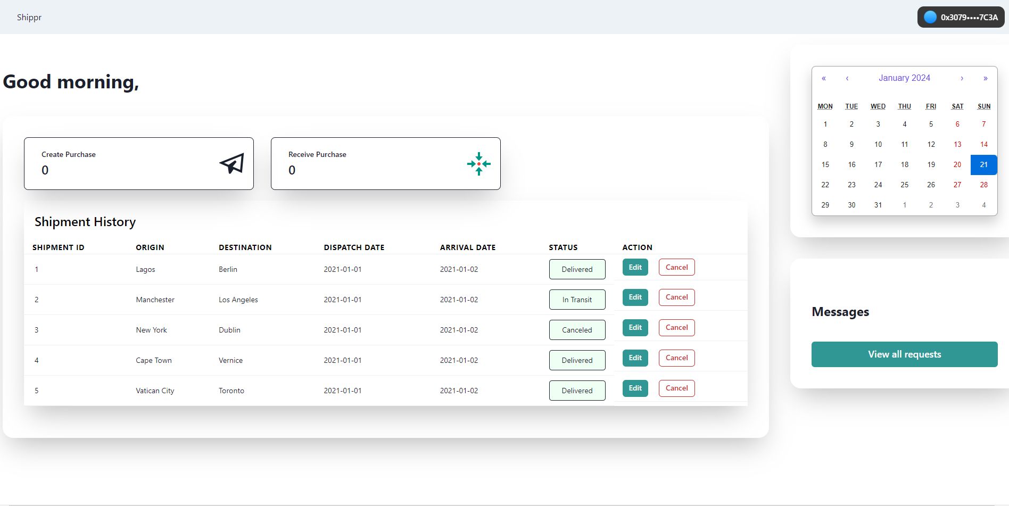Go to previous month in calendar
1009x506 pixels.
click(x=847, y=78)
